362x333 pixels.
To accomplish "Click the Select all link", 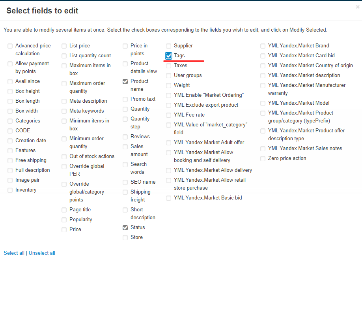I will pyautogui.click(x=14, y=253).
